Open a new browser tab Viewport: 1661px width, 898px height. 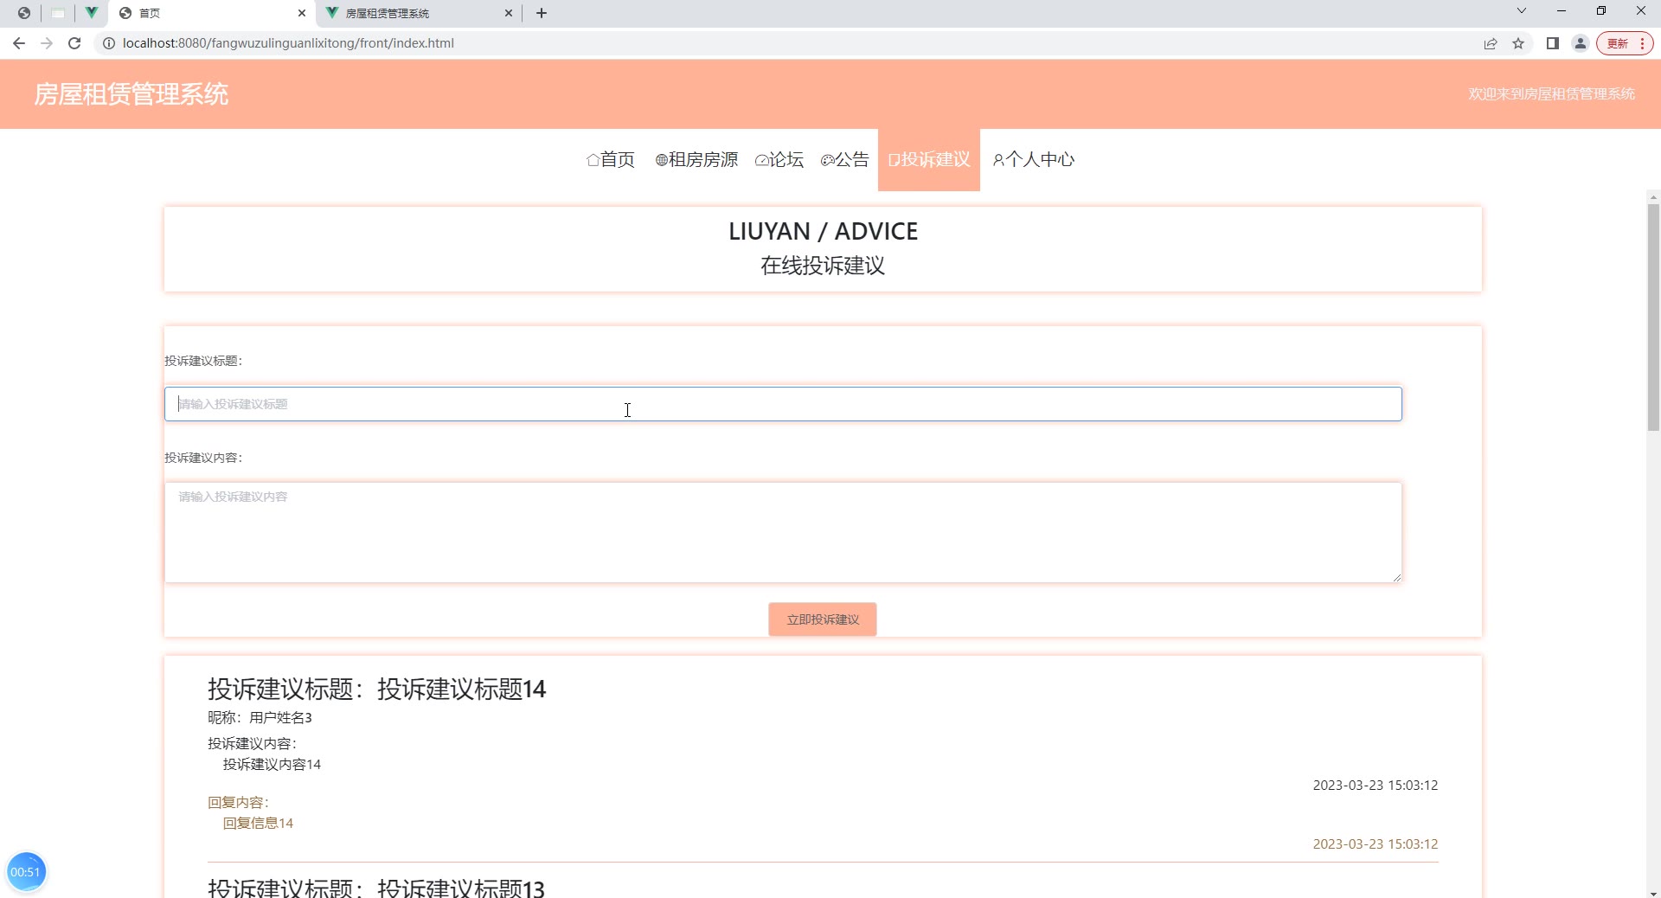(x=542, y=13)
